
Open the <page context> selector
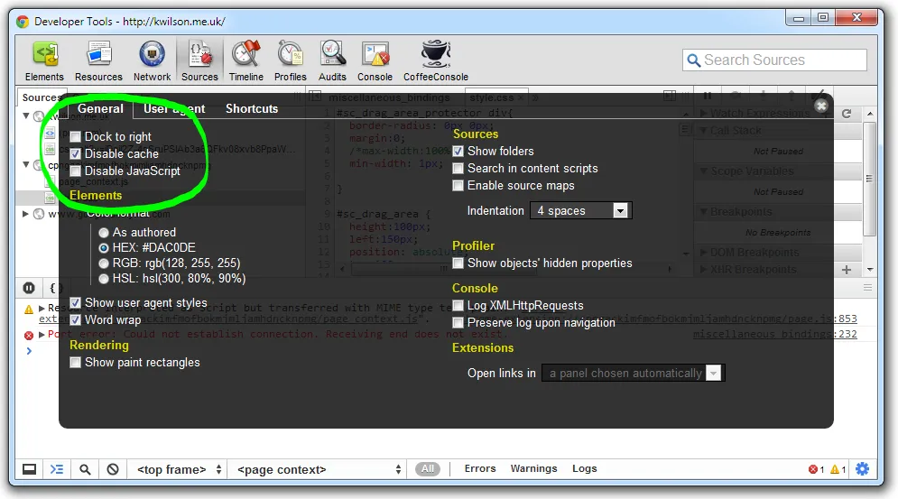[319, 470]
